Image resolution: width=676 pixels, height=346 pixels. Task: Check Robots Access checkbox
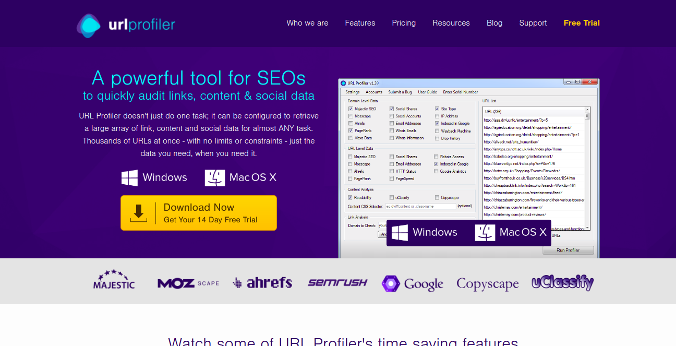point(436,157)
